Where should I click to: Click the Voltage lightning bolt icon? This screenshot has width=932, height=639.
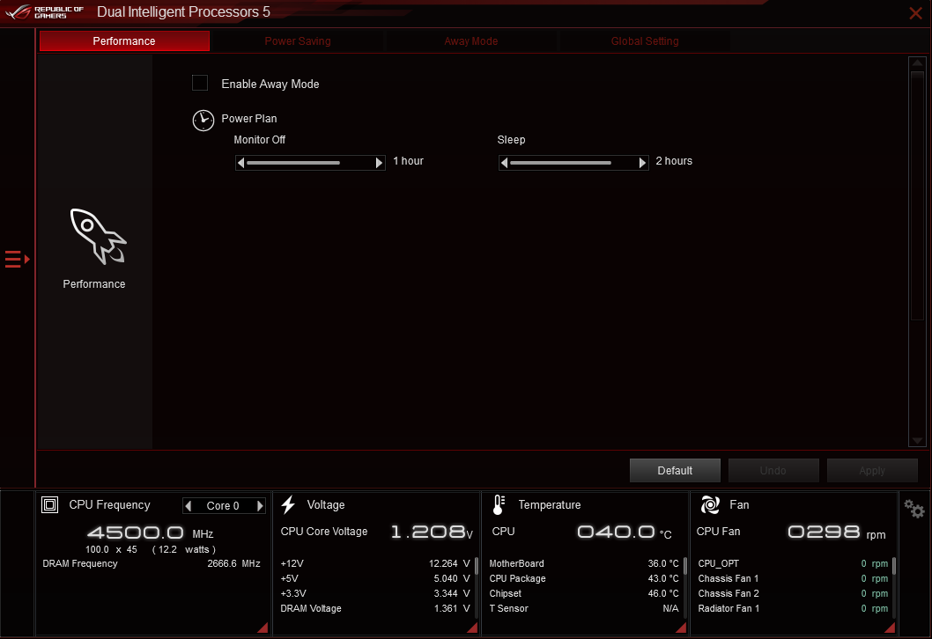coord(288,505)
